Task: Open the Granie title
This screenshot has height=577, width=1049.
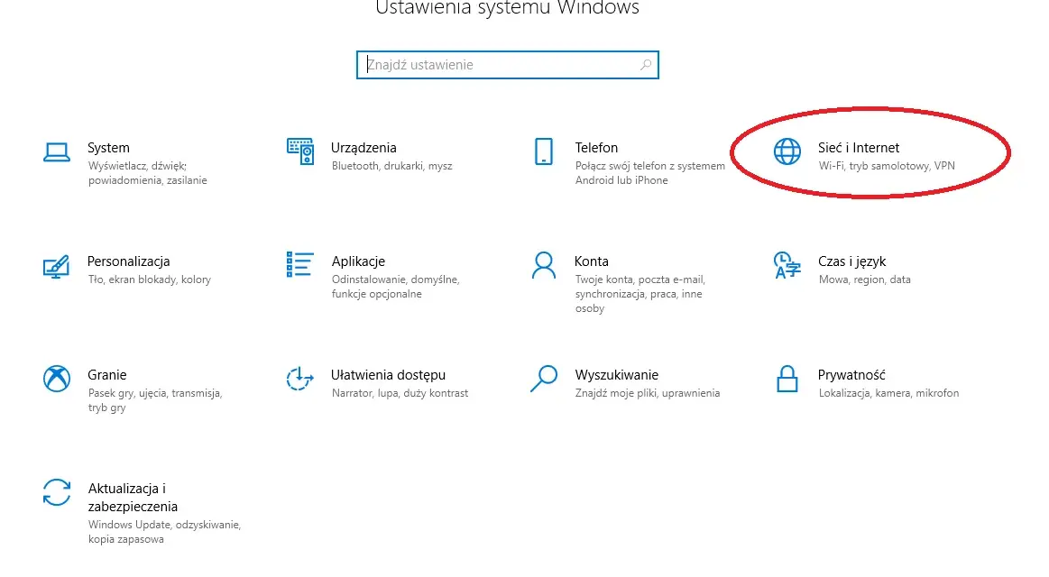Action: [x=107, y=375]
